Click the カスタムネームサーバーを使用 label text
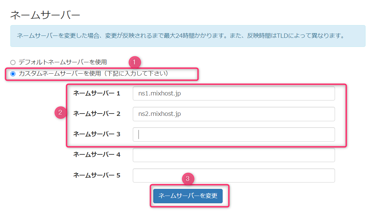This screenshot has width=390, height=217. click(x=94, y=73)
